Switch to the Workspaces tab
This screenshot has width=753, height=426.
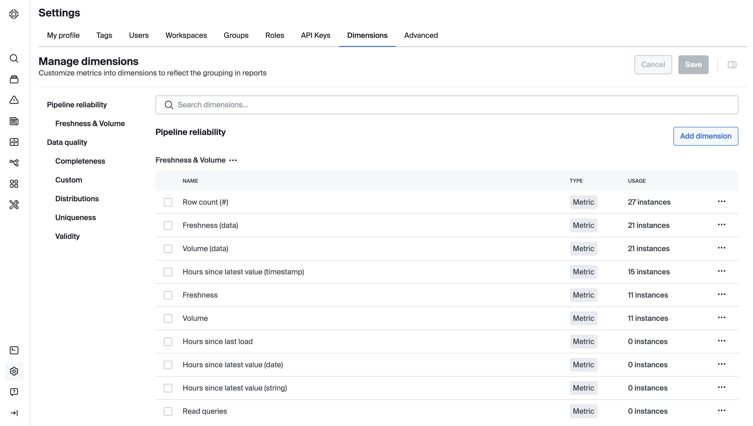click(186, 35)
